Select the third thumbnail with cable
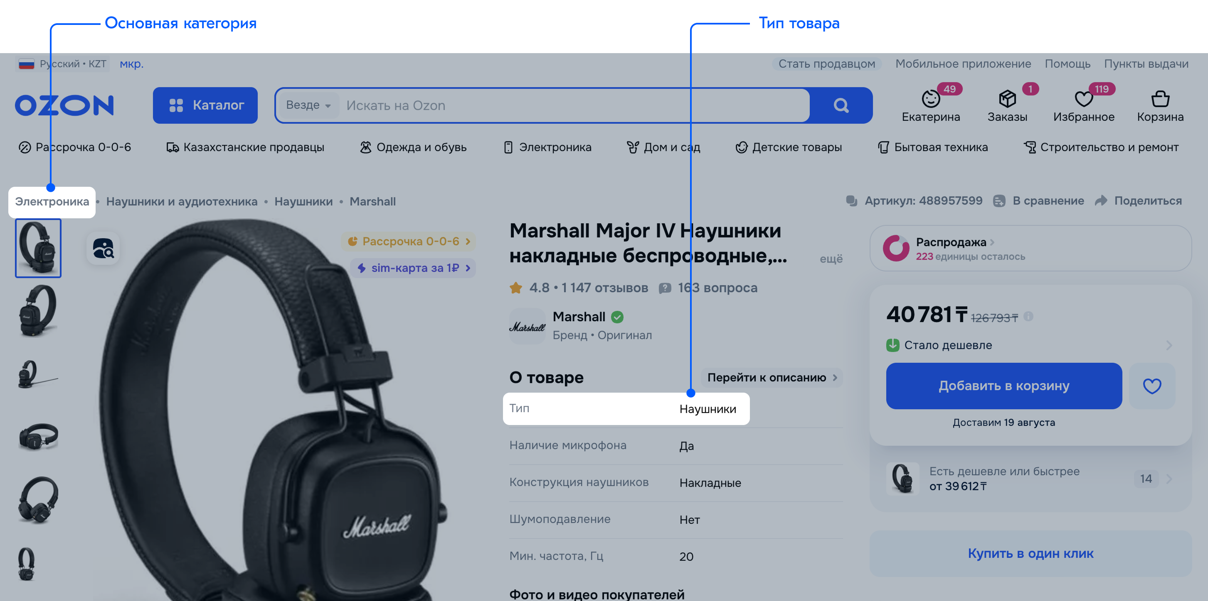The height and width of the screenshot is (601, 1208). [x=38, y=374]
